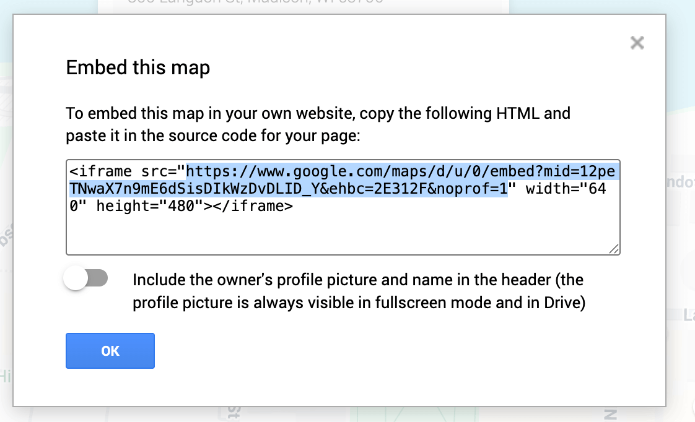Click the "Embed this map" heading
This screenshot has width=695, height=422.
(138, 67)
